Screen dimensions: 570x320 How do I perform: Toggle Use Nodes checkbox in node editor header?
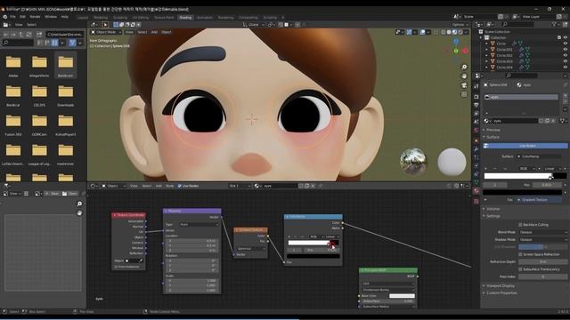pyautogui.click(x=180, y=186)
